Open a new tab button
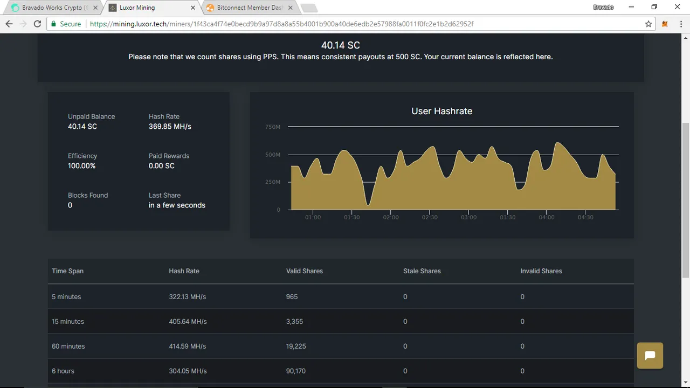 click(309, 8)
